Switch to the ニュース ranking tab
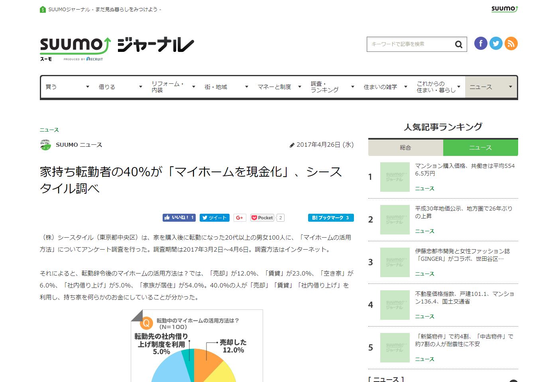The image size is (560, 382). point(480,148)
